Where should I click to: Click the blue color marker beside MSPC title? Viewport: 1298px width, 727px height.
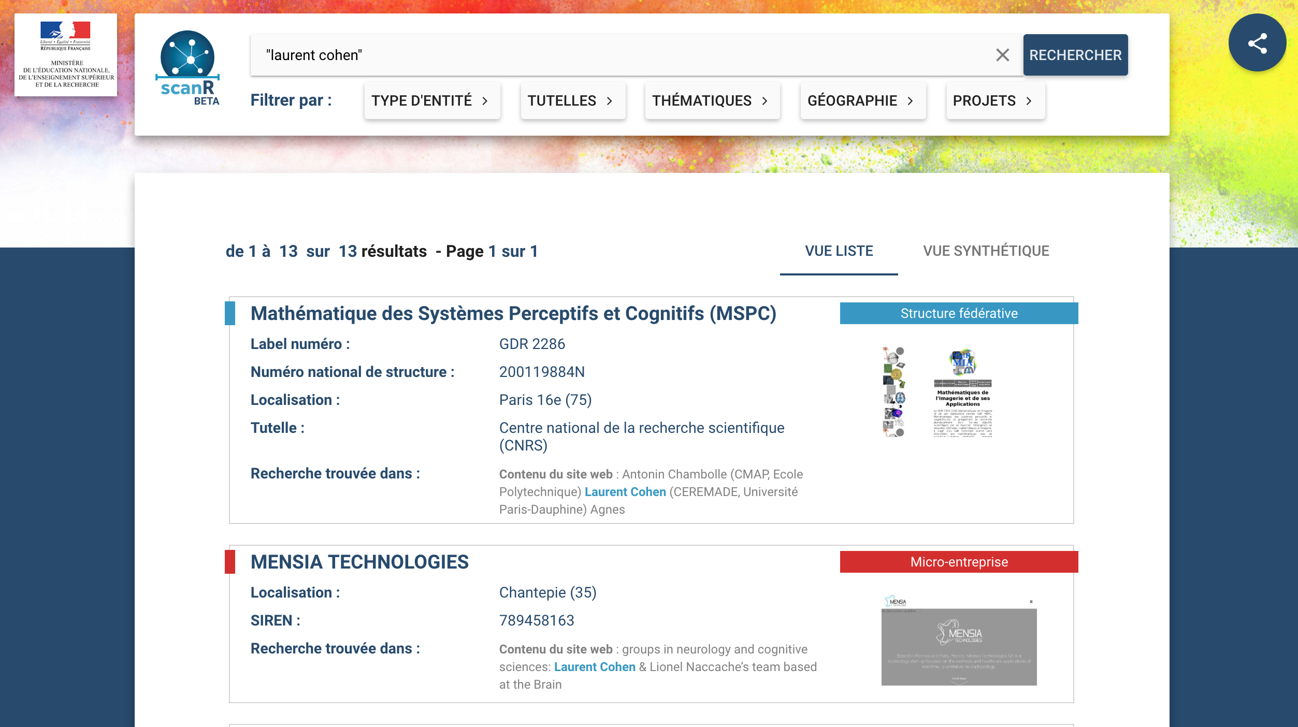(230, 313)
